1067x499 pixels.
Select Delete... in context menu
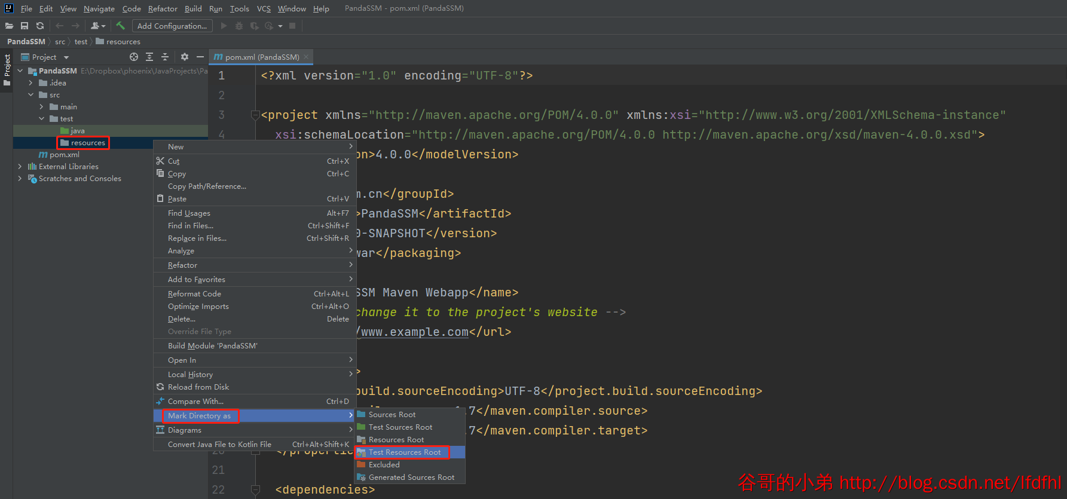[255, 319]
